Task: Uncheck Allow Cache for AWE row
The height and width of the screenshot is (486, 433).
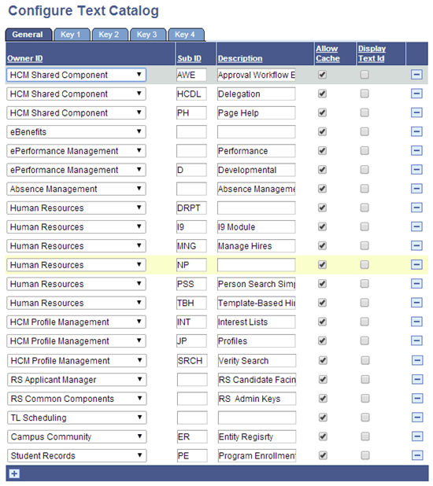Action: coord(322,75)
